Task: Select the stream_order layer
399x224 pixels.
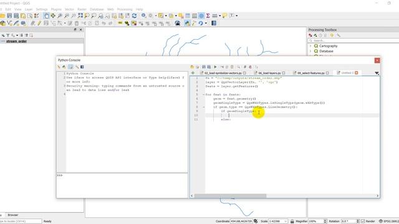Action: point(16,41)
